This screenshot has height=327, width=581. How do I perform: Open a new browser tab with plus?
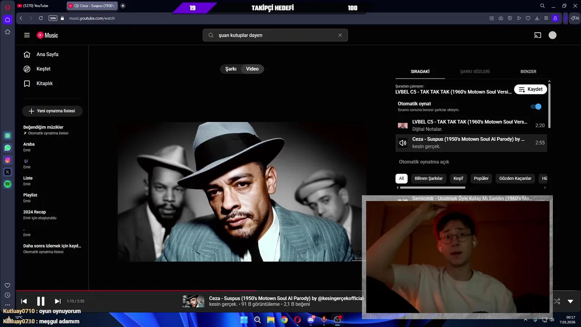tap(123, 6)
